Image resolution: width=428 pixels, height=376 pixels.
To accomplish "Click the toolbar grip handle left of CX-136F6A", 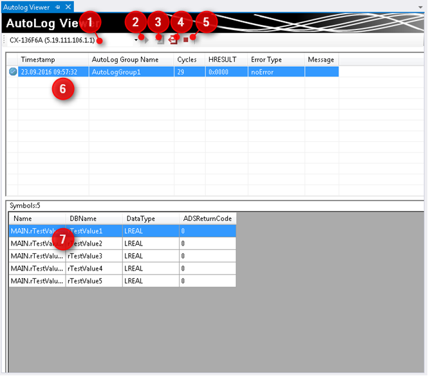I will [x=4, y=40].
